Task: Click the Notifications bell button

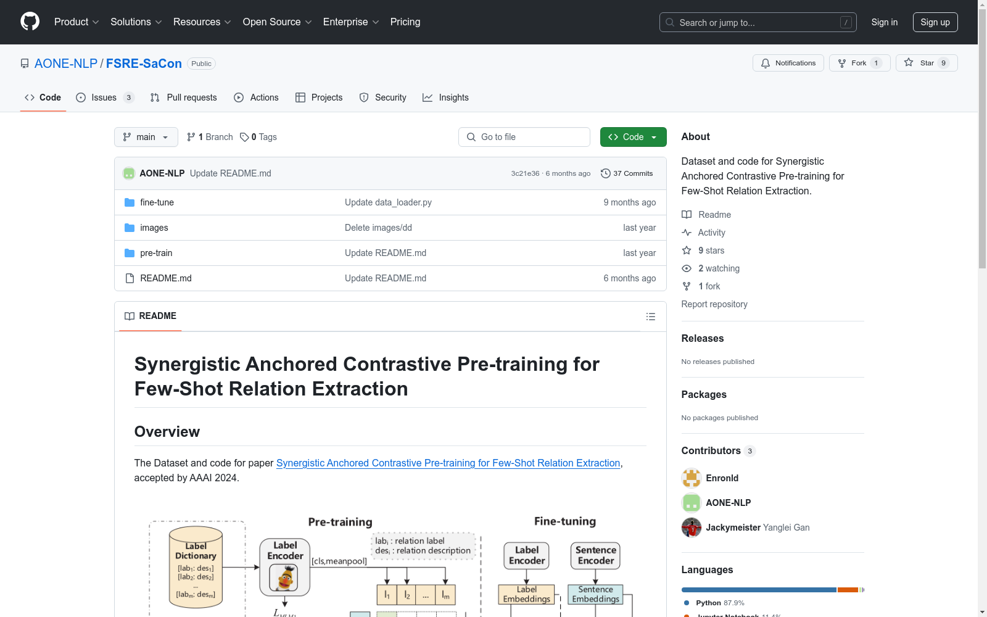Action: (x=788, y=63)
